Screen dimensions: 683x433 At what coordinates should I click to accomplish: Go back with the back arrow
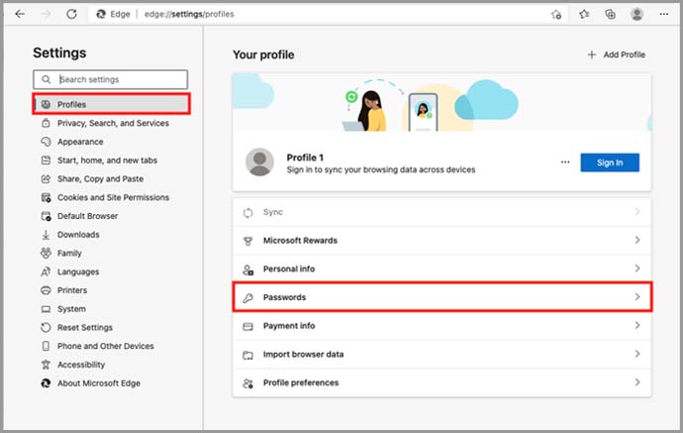(x=20, y=14)
